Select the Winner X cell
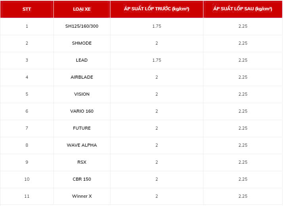This screenshot has height=206, width=283. pyautogui.click(x=82, y=196)
